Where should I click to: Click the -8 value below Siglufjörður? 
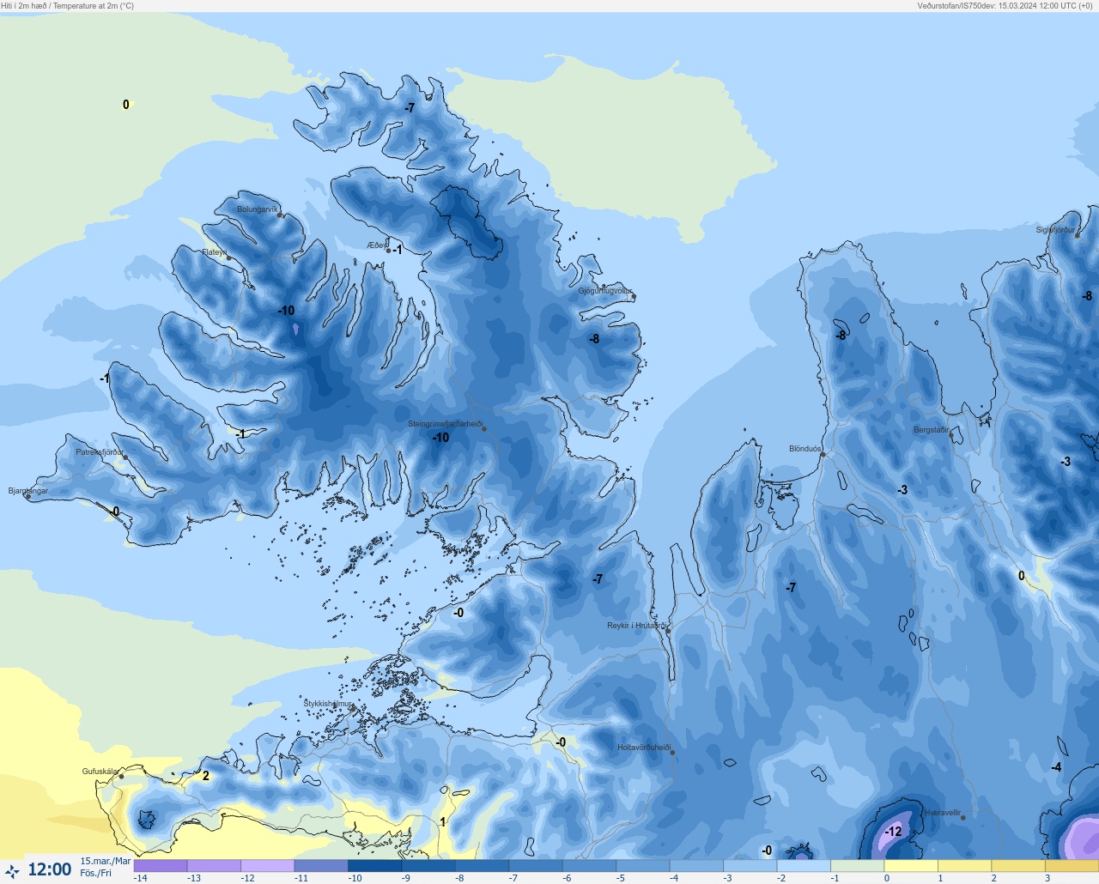[x=1087, y=296]
